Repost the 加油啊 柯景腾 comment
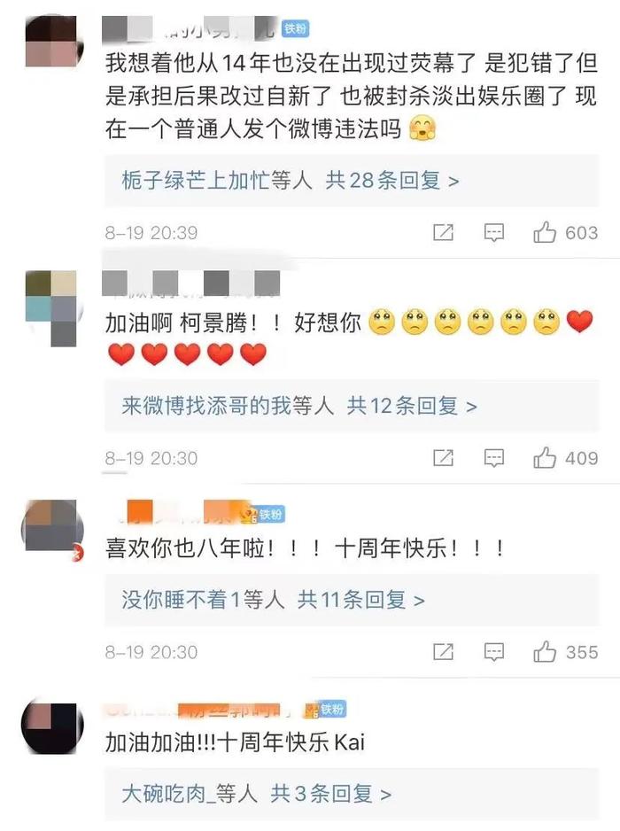The width and height of the screenshot is (620, 831). (x=443, y=458)
